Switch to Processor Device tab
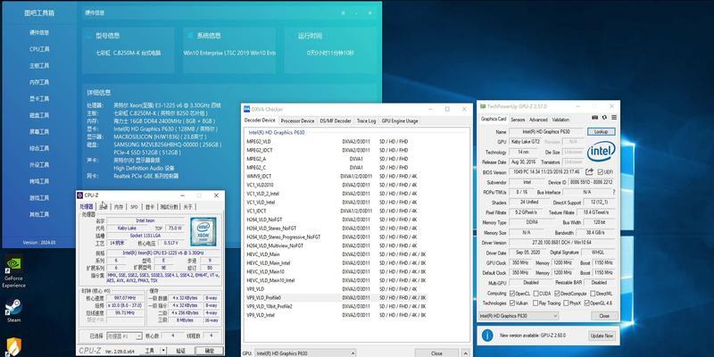 tap(297, 121)
